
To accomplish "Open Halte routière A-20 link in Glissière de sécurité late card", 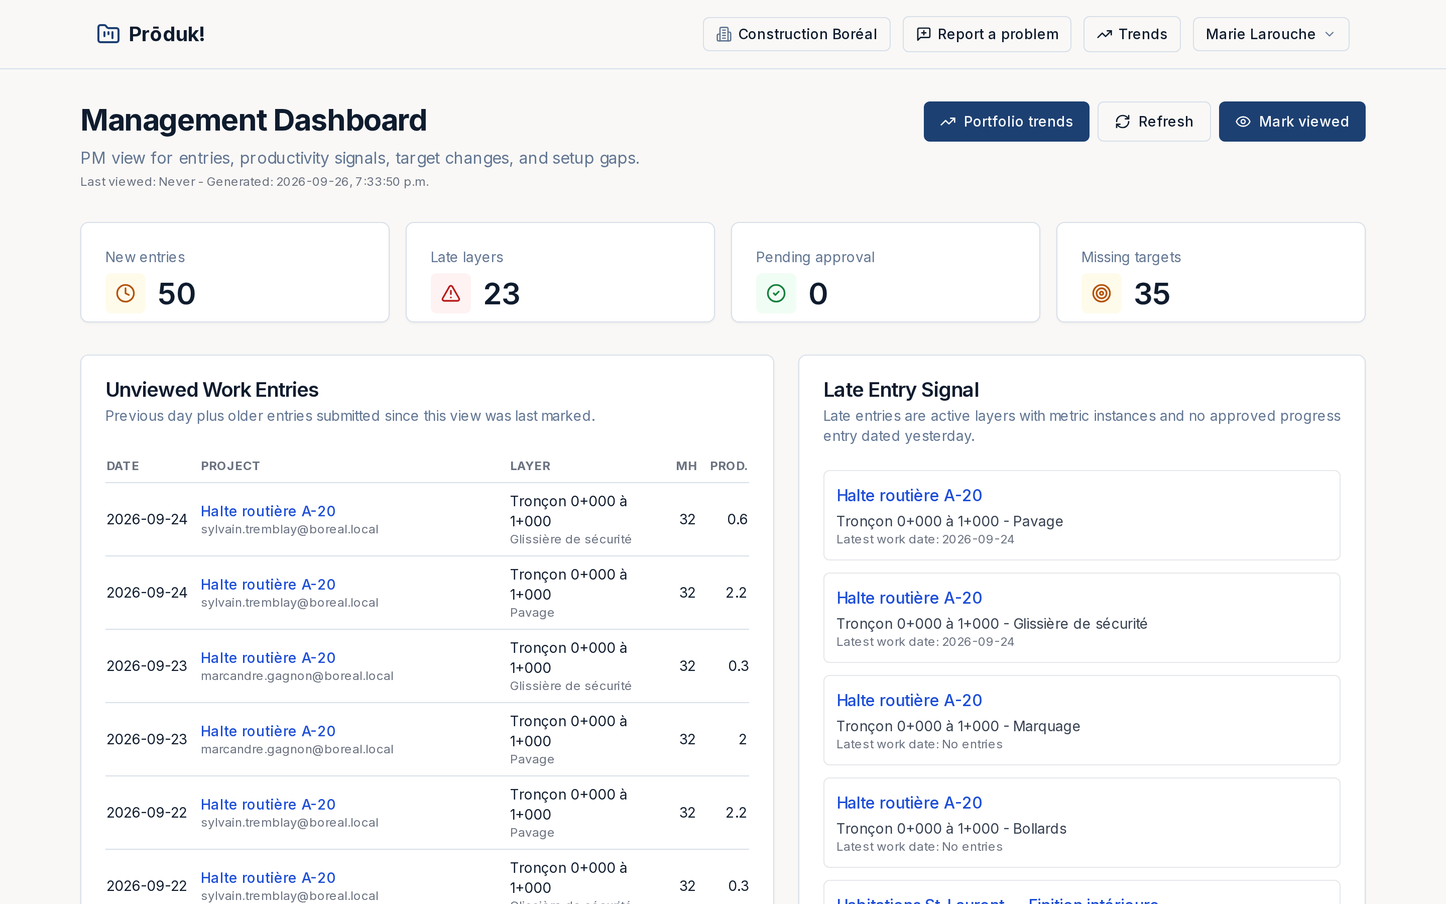I will pos(909,598).
